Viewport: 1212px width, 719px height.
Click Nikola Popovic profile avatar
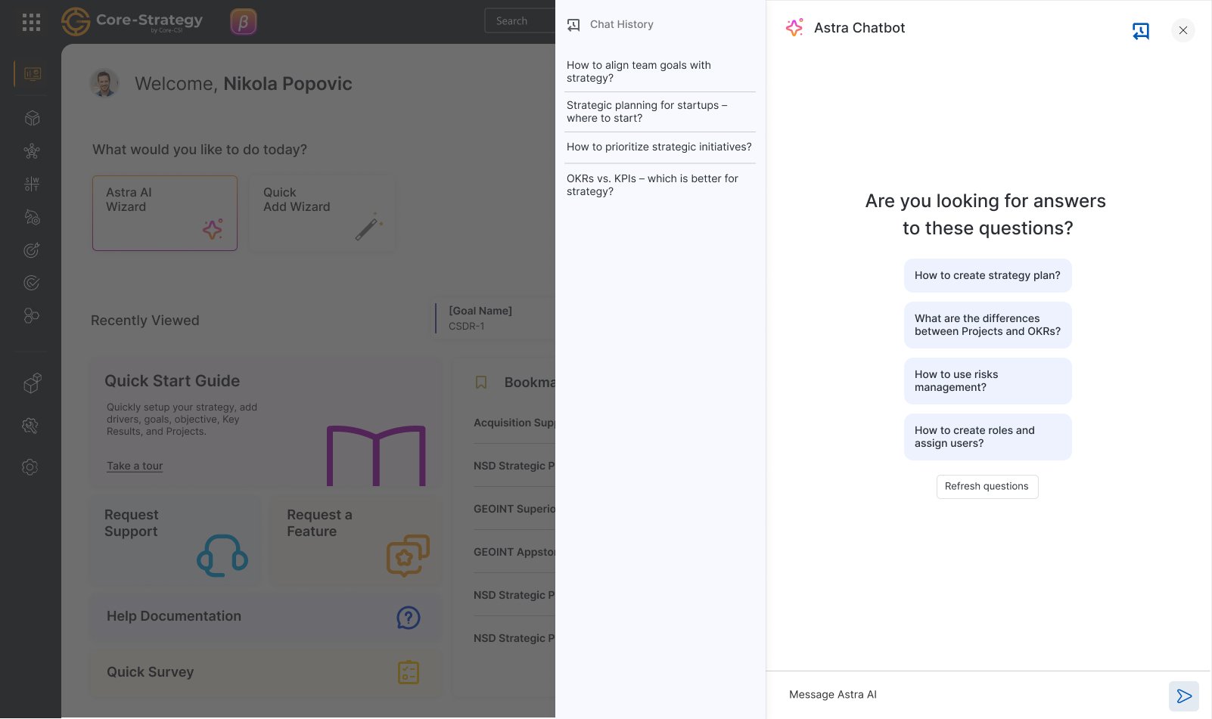point(104,83)
